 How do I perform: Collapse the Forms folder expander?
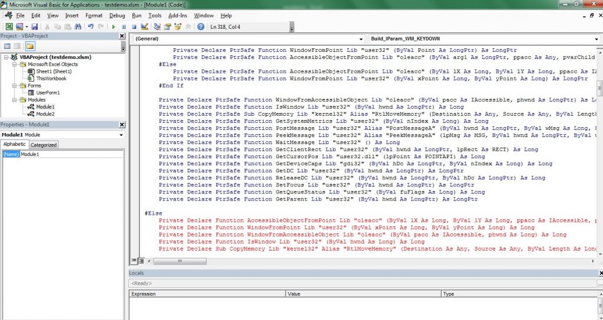[14, 86]
